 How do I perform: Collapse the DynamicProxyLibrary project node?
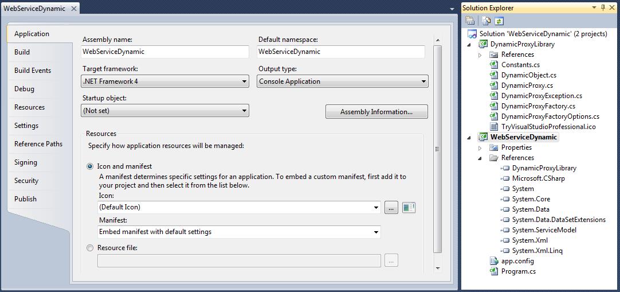[x=470, y=44]
